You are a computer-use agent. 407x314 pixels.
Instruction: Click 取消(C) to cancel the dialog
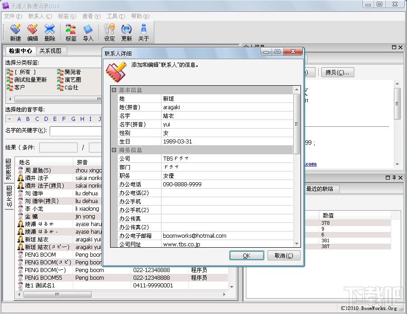pyautogui.click(x=284, y=256)
